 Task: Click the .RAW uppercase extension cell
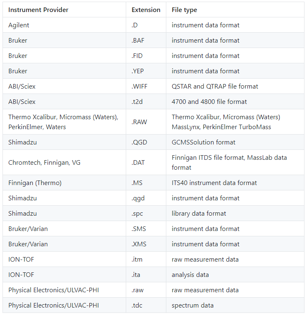139,122
